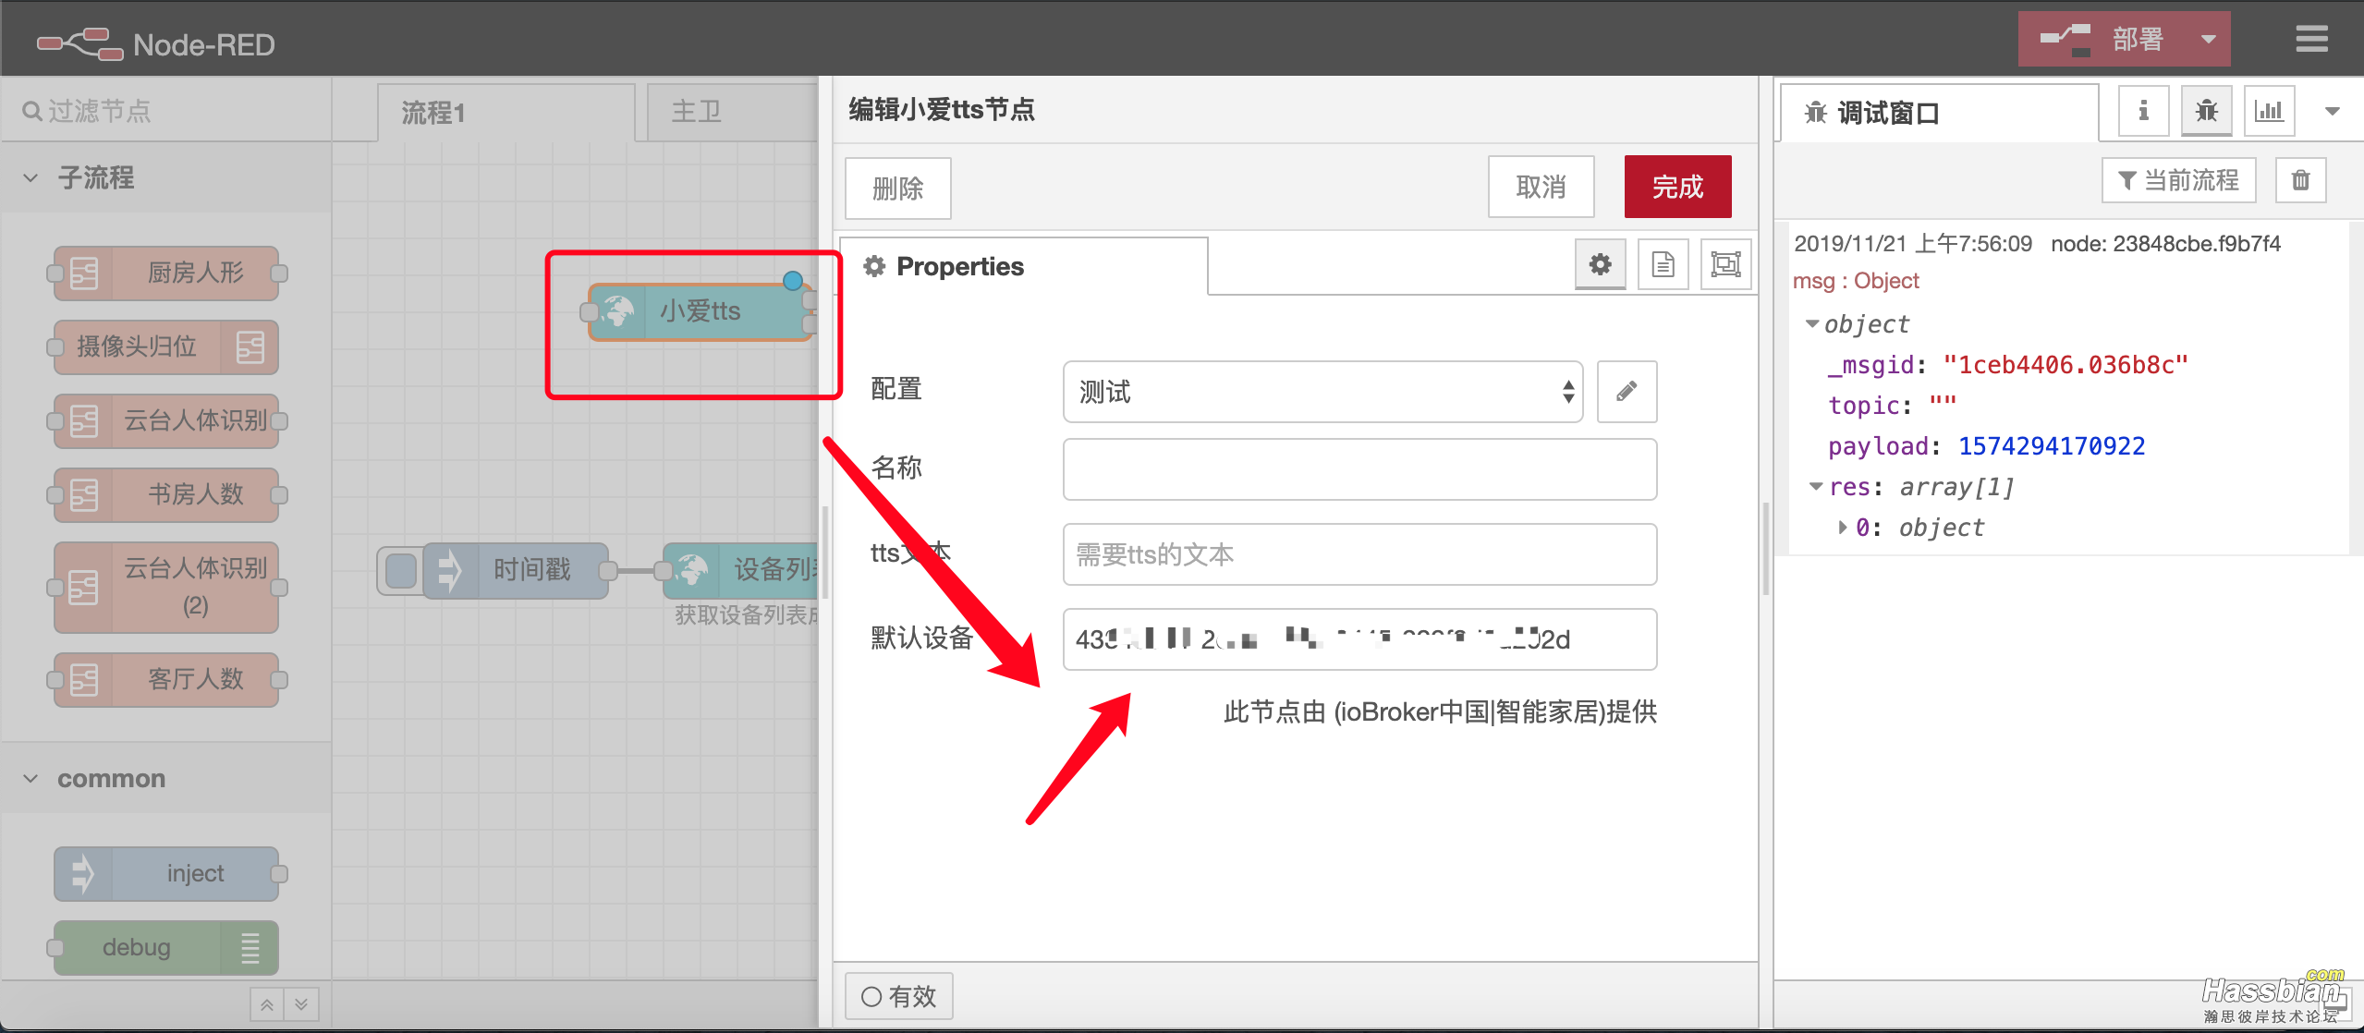Click the pencil icon to edit config

tap(1626, 392)
